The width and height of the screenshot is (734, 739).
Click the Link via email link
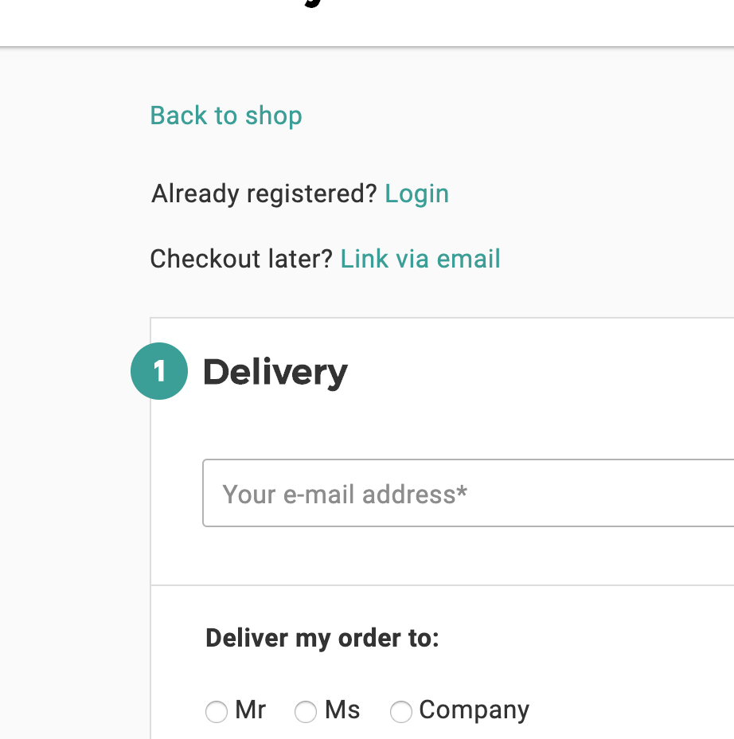pyautogui.click(x=420, y=259)
